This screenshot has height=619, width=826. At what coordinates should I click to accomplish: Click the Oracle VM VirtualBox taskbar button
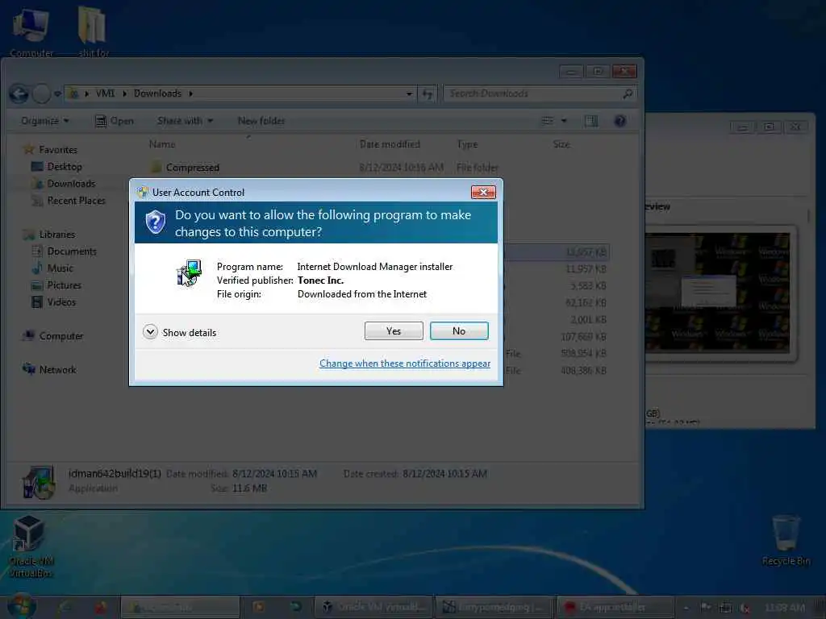click(x=374, y=607)
